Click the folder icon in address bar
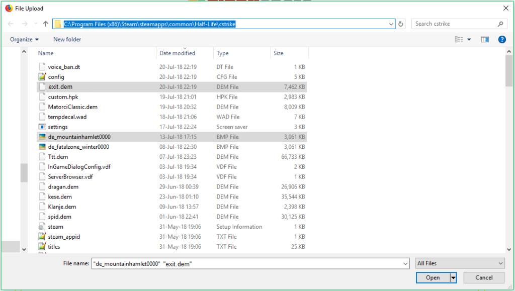Image resolution: width=515 pixels, height=291 pixels. (58, 24)
